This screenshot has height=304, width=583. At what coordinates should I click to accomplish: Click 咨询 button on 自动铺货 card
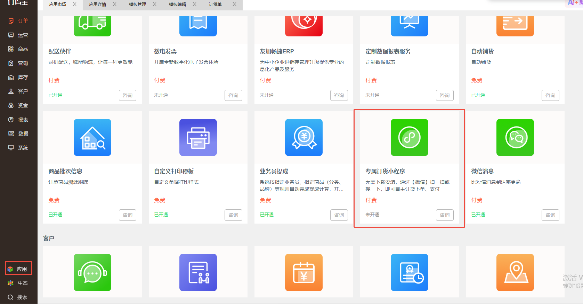click(550, 95)
